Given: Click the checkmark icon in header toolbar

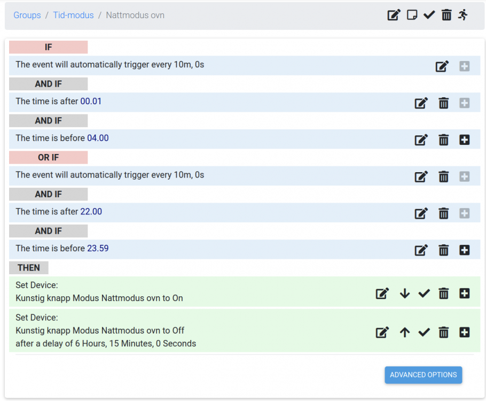Looking at the screenshot, I should click(x=429, y=15).
